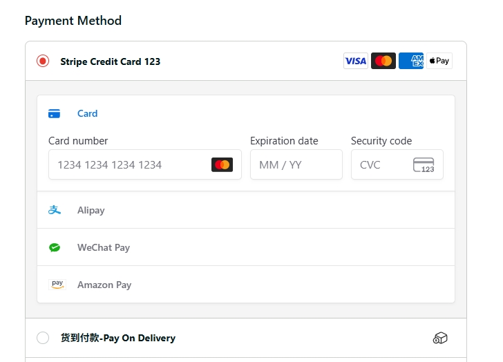Click the Pay On Delivery box icon
503x362 pixels.
[x=440, y=338]
